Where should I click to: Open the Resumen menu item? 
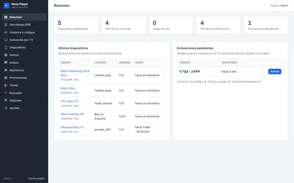pyautogui.click(x=24, y=17)
